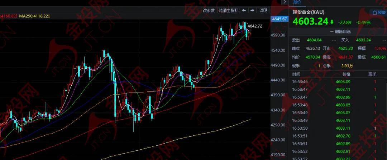Image resolution: width=387 pixels, height=160 pixels.
Task: Switch to the 报价 quote tab
Action: (297, 2)
